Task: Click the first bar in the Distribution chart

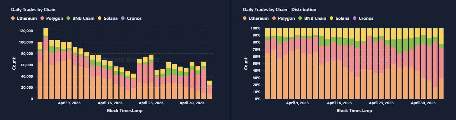Action: (x=267, y=64)
